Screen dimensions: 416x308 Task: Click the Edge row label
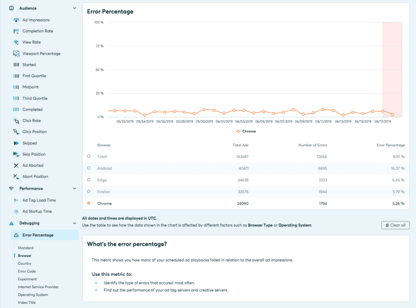point(102,180)
